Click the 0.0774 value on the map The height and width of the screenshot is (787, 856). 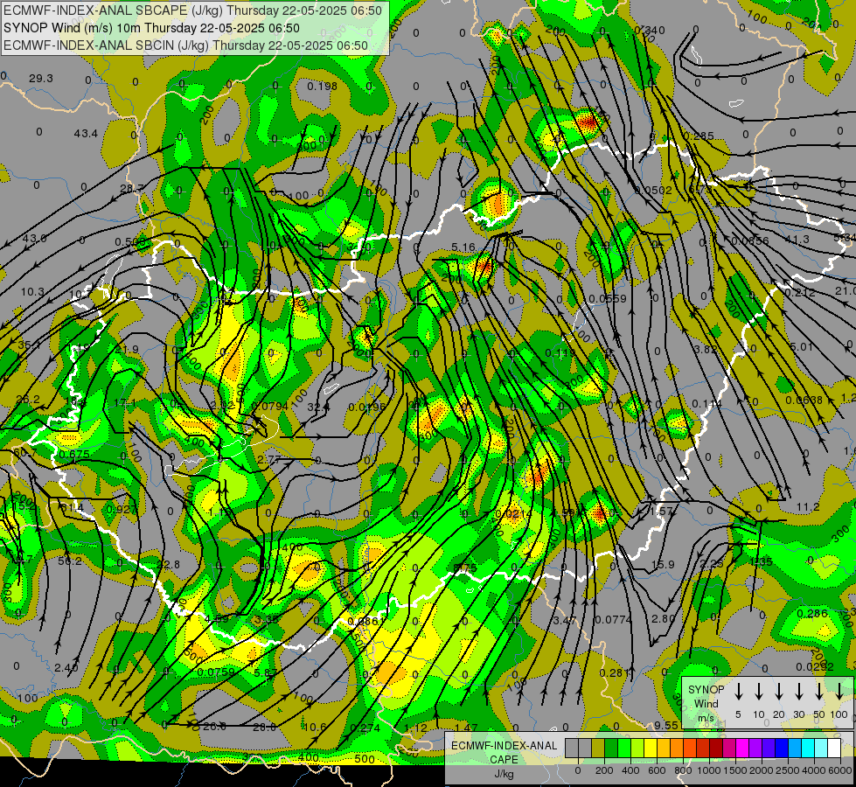point(613,620)
